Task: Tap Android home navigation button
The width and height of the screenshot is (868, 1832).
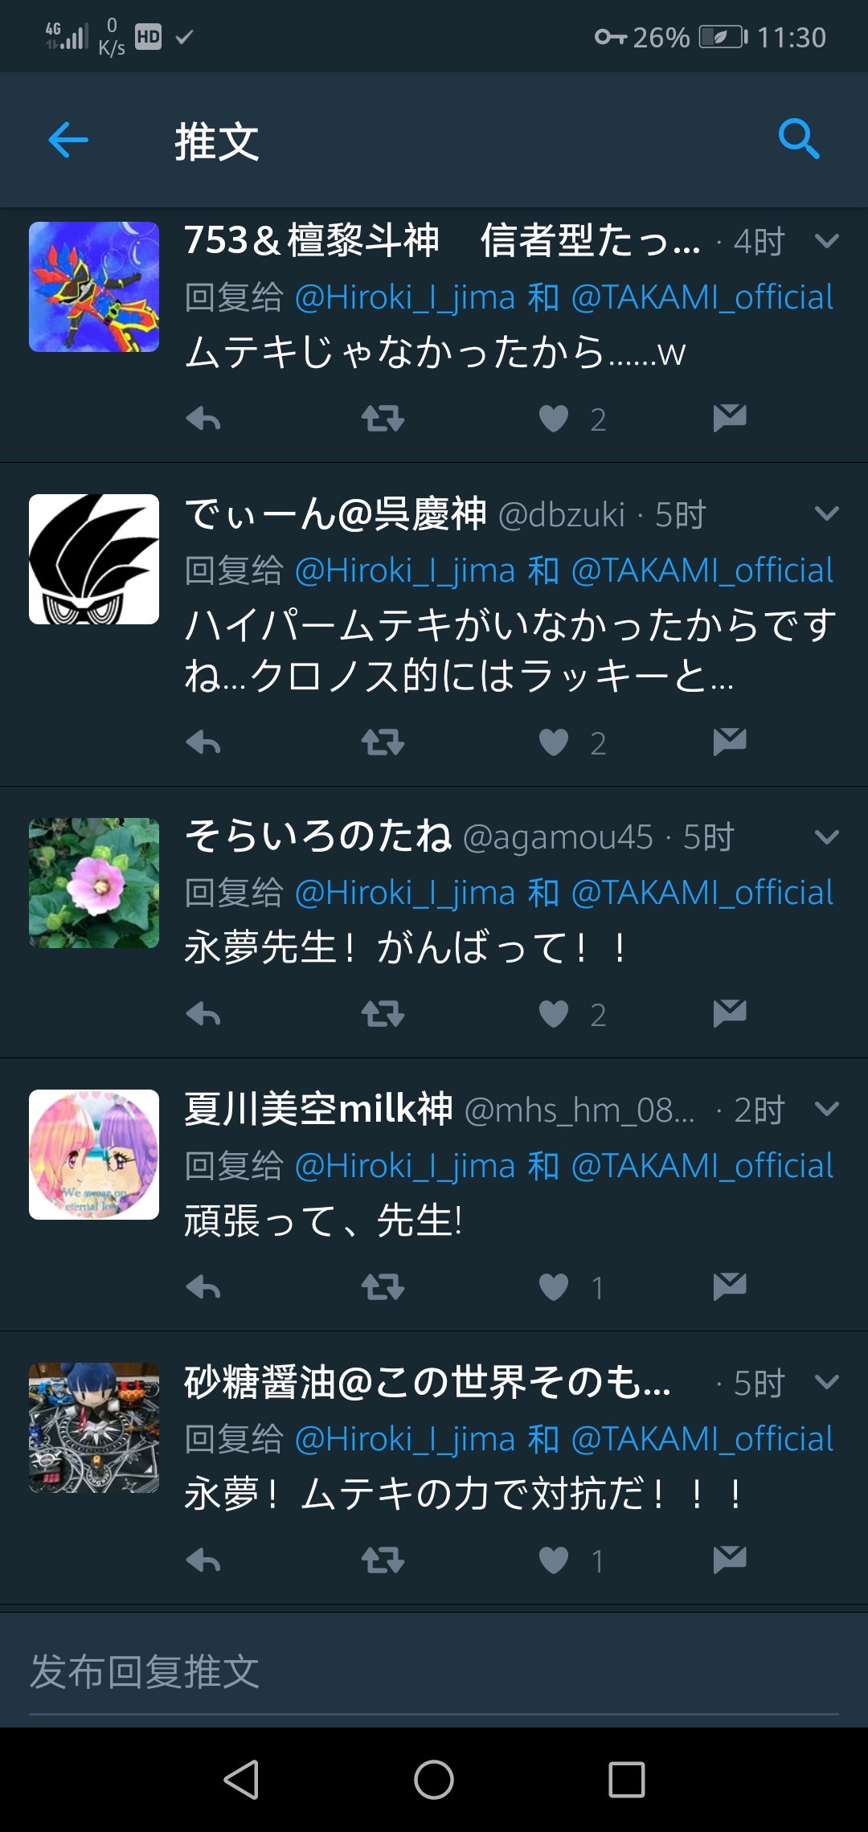Action: pyautogui.click(x=434, y=1780)
